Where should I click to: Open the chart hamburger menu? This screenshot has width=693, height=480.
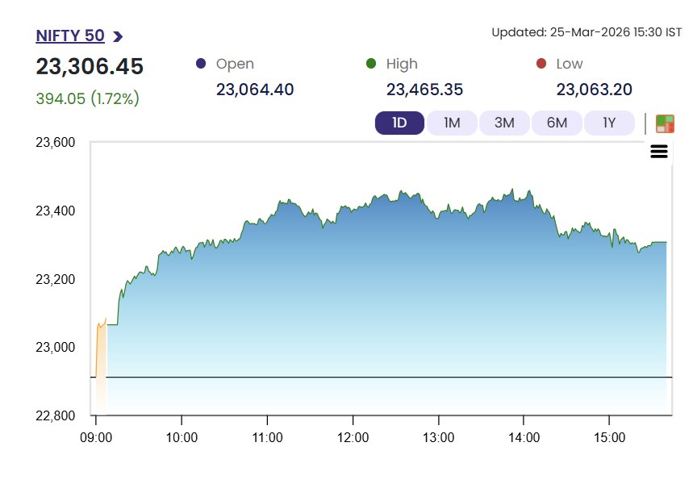659,152
